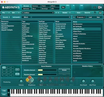
Task: Click the SubType list scrollbar
Action: (x=54, y=29)
